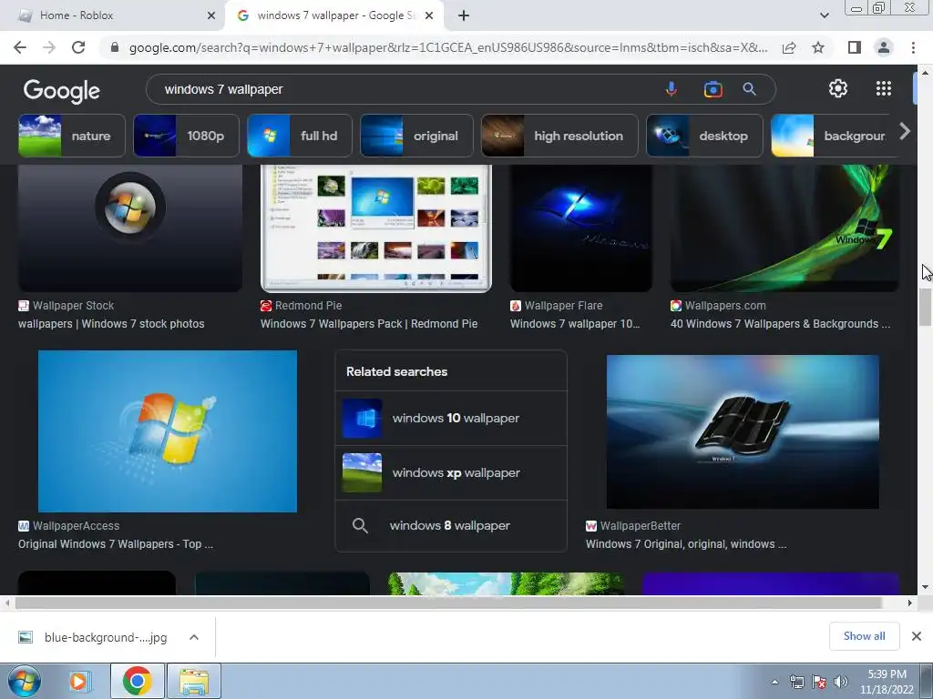Close the Home - Roblox tab
This screenshot has height=699, width=933.
tap(211, 15)
